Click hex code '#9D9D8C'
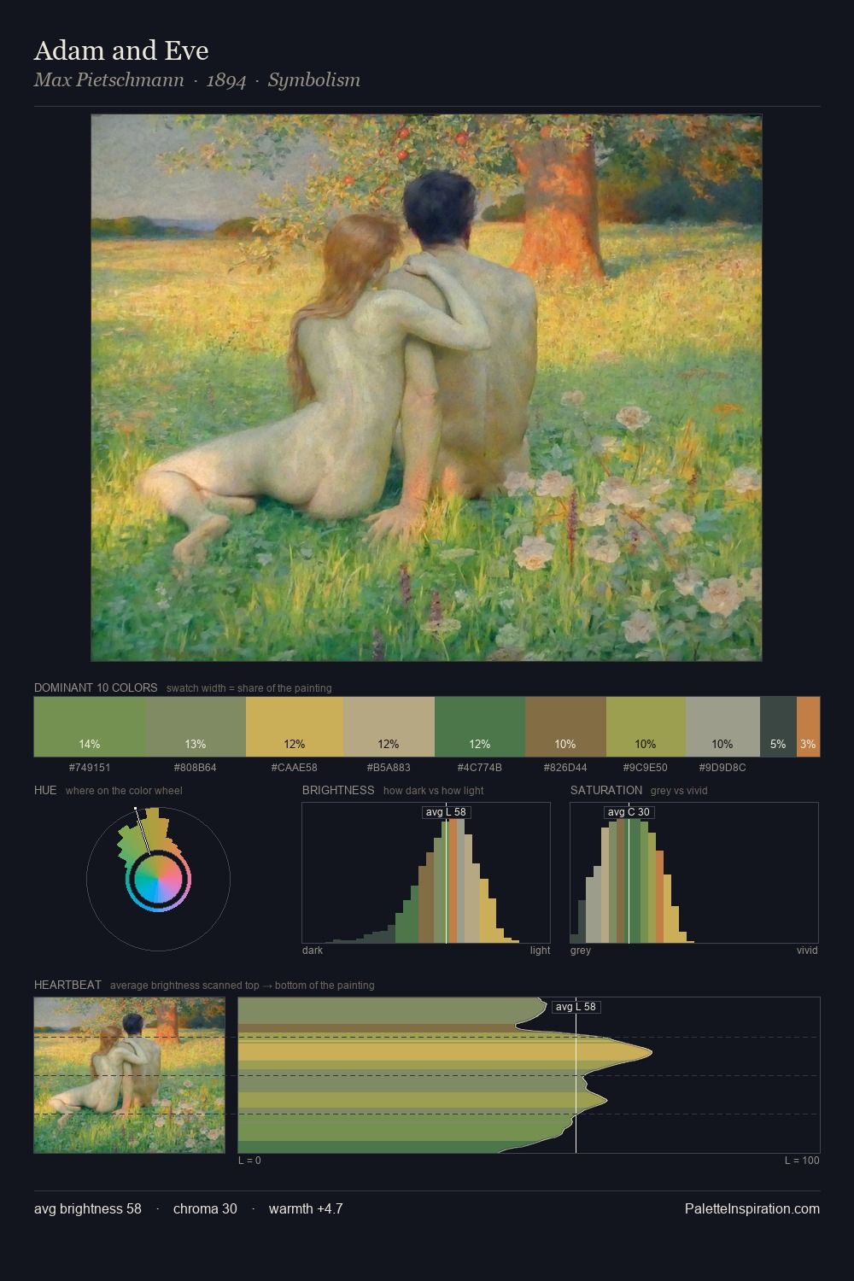854x1281 pixels. pos(722,767)
